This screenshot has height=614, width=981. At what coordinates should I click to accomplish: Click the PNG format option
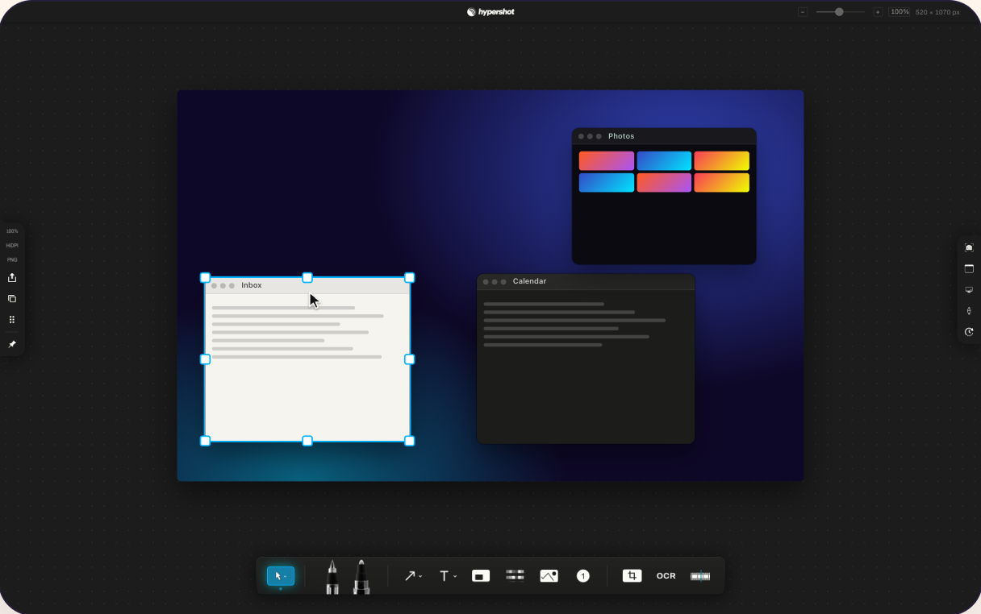click(12, 260)
